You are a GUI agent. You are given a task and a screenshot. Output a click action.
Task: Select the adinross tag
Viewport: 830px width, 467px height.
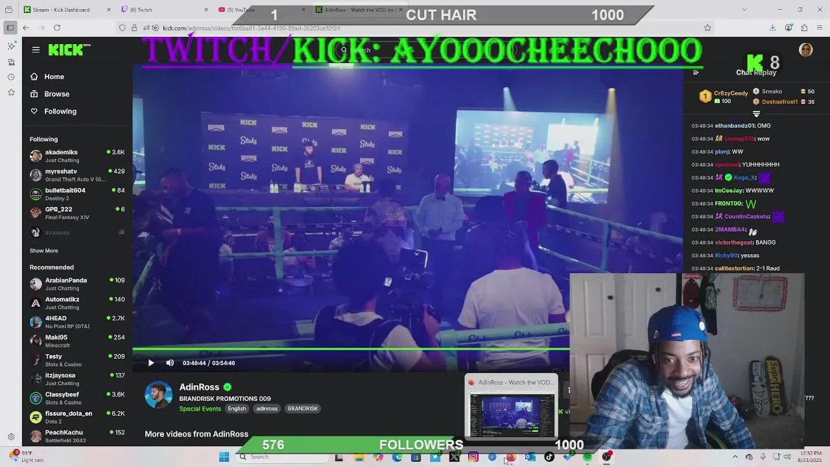tap(267, 409)
